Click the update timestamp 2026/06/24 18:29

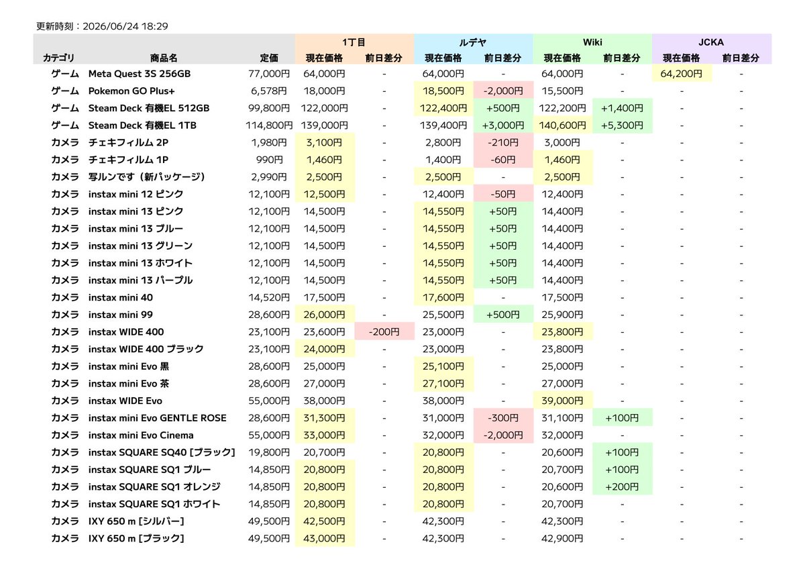[x=125, y=26]
